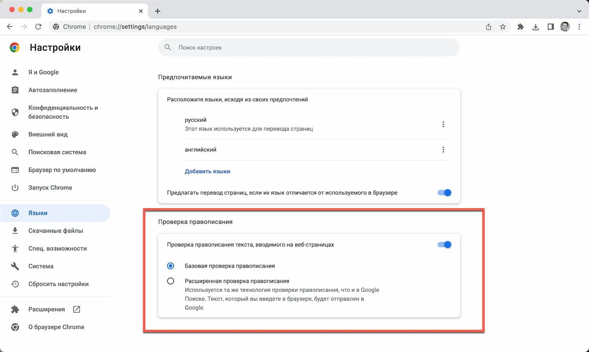
Task: Toggle the side panel icon
Action: [551, 27]
